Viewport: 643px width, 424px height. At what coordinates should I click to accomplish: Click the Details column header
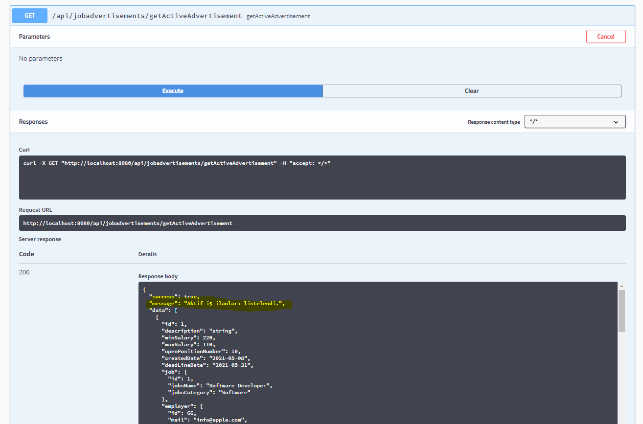pos(148,254)
